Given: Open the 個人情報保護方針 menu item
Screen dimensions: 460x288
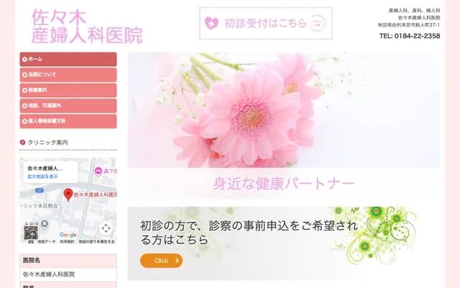Looking at the screenshot, I should point(68,122).
